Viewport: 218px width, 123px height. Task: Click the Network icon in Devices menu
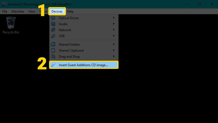click(53, 30)
